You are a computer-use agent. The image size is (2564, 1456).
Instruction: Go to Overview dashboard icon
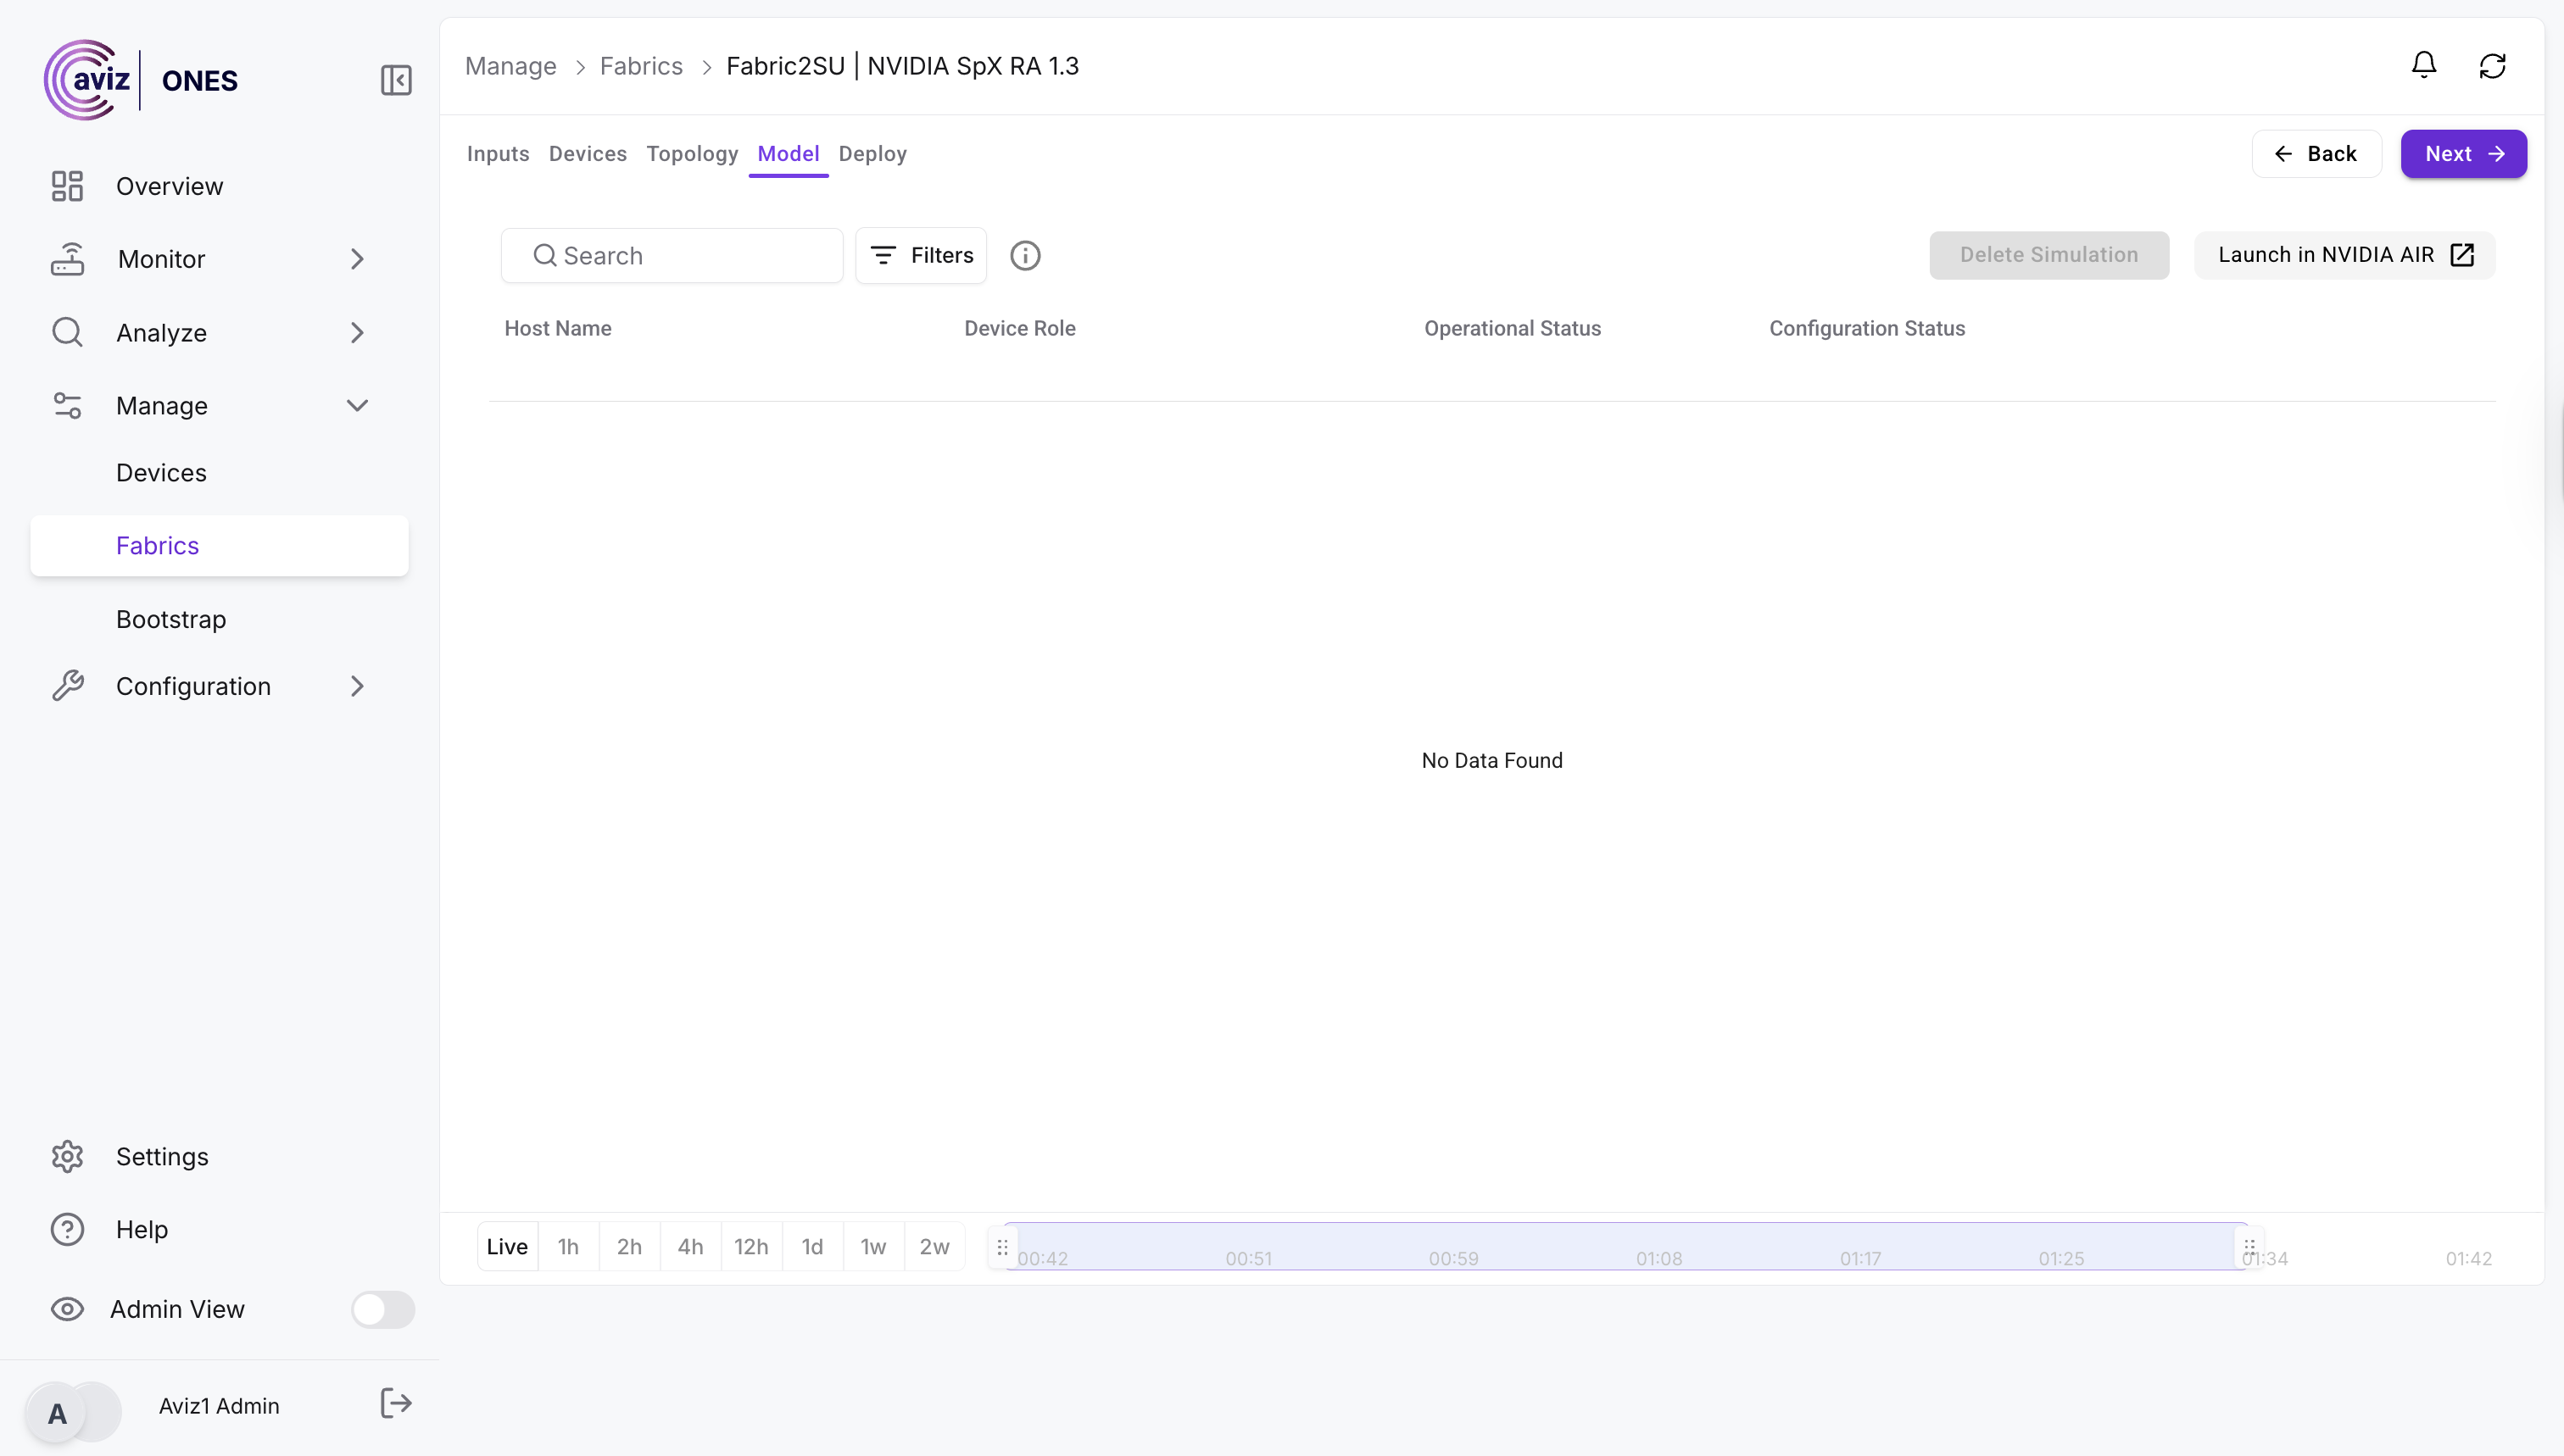67,186
